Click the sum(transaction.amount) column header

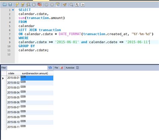[37, 73]
